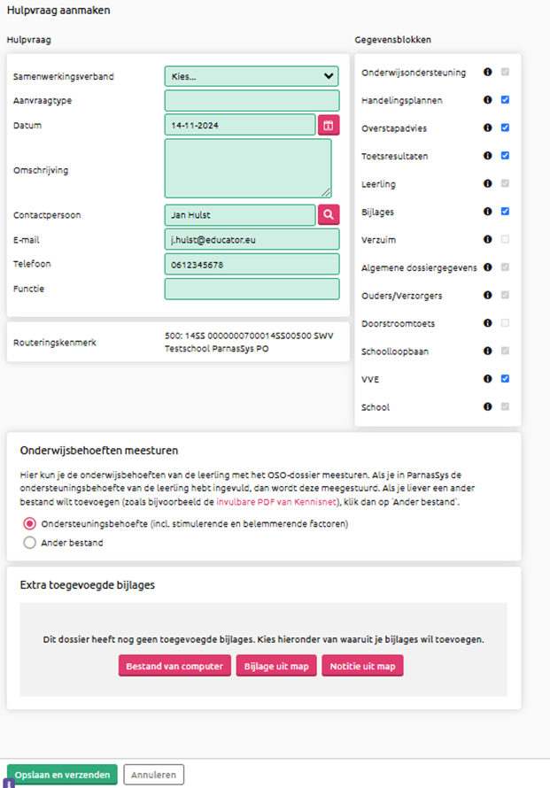Click info icon next to Toetsresultaten
Viewport: 550px width, 788px height.
coord(488,156)
